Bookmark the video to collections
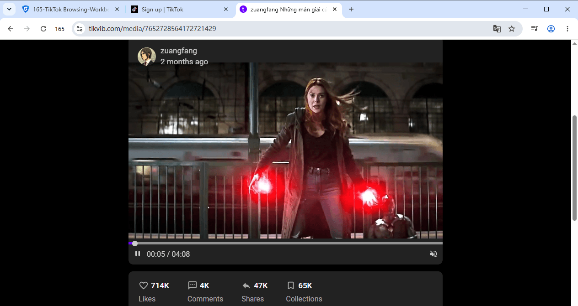This screenshot has height=306, width=578. click(x=290, y=285)
